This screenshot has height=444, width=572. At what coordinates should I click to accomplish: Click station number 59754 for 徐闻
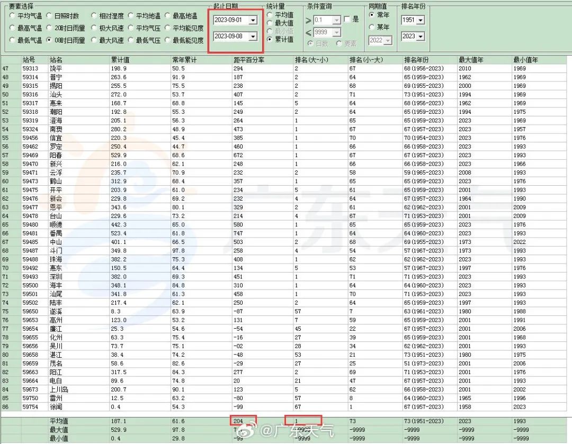30,407
